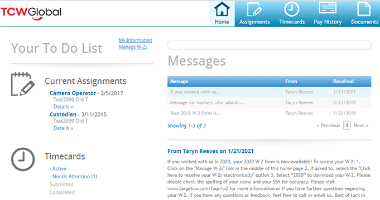Select the Pay History tab label
Viewport: 380px width, 200px height.
328,22
